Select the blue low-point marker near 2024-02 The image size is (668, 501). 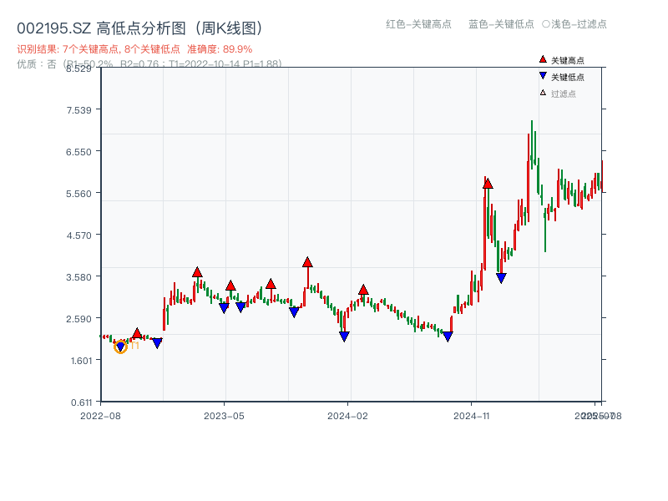pos(344,335)
